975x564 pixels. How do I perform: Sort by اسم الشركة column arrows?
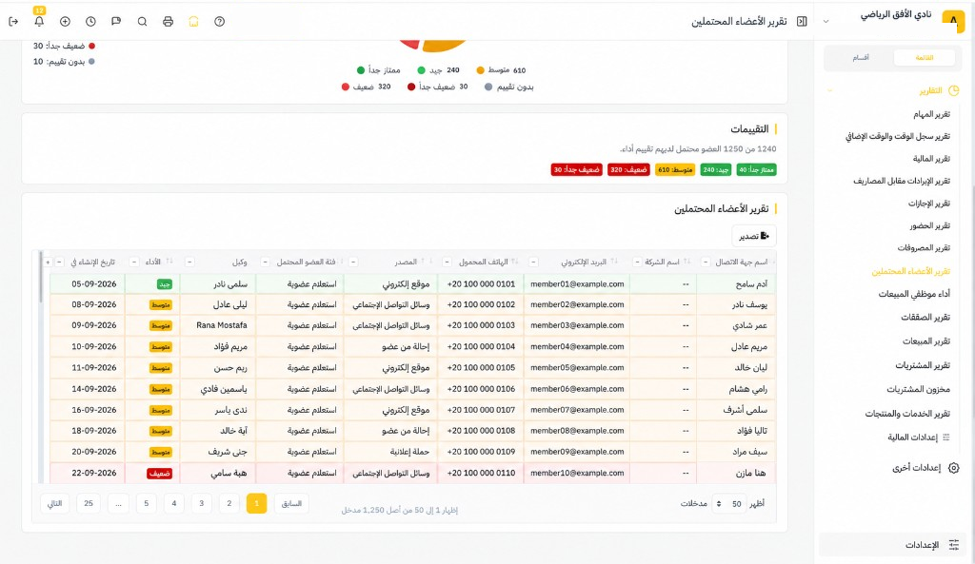[x=687, y=262]
